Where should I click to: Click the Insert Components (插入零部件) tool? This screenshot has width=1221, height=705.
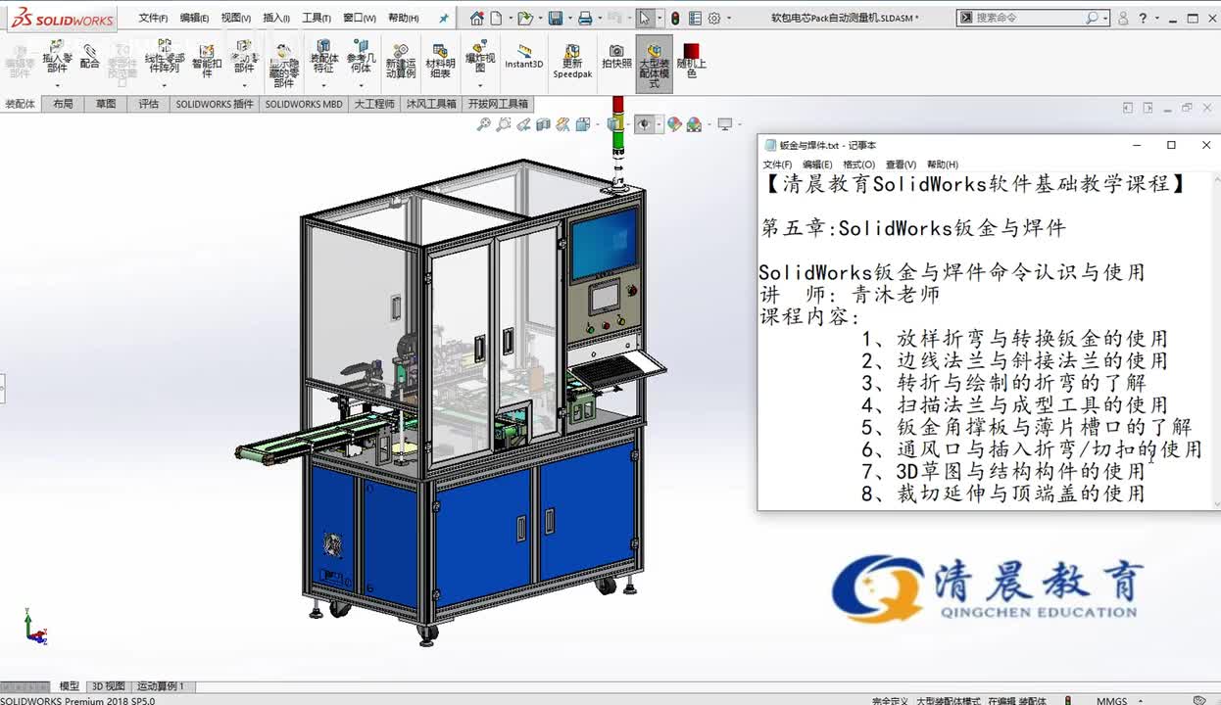click(x=57, y=59)
